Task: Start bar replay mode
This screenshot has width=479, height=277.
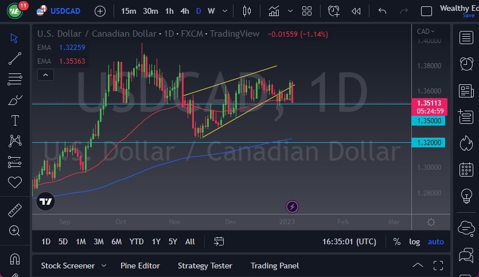Action: [356, 11]
